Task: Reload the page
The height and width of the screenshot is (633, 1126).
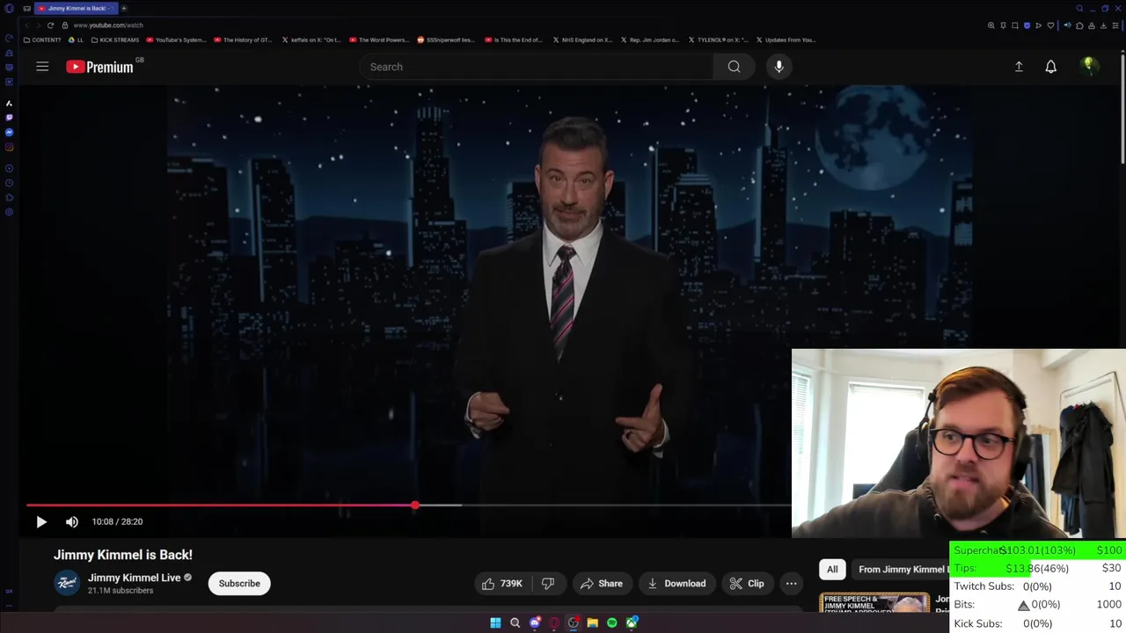Action: [50, 25]
